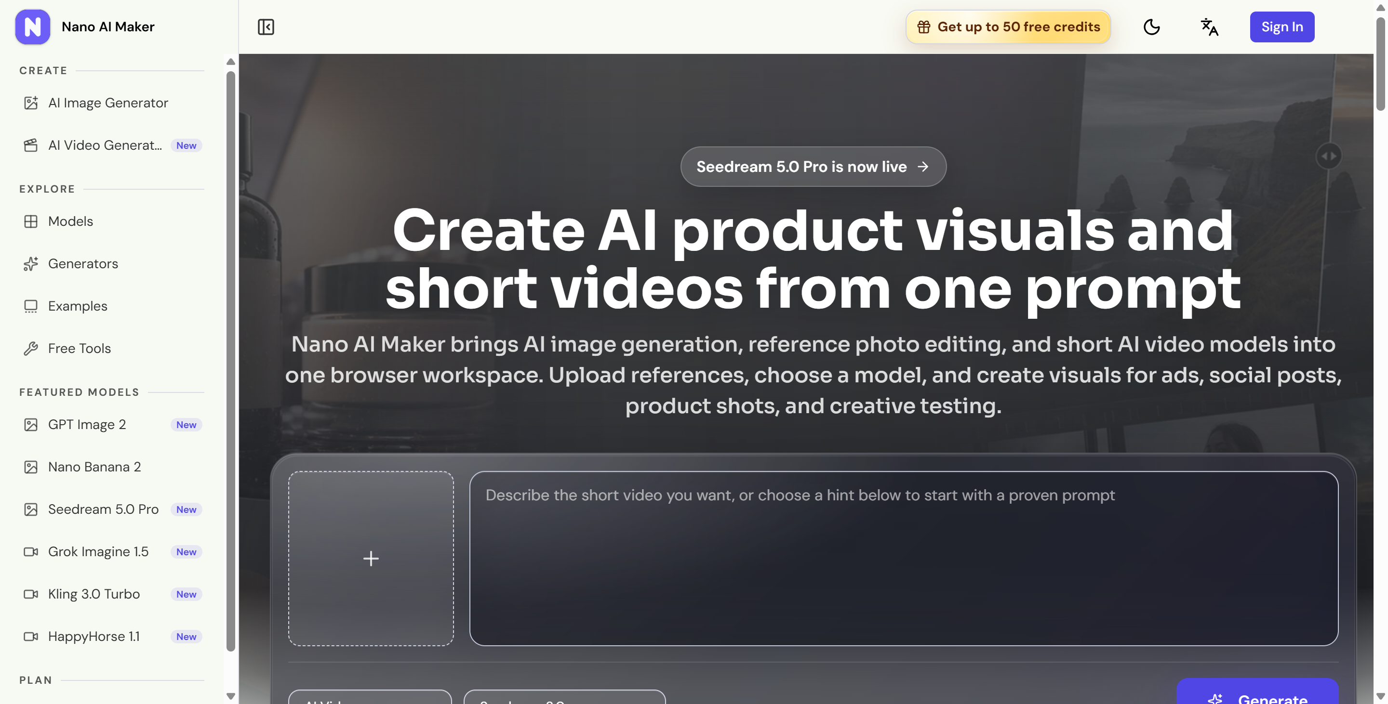Click the grid icon next to Models
Viewport: 1388px width, 704px height.
[x=31, y=221]
